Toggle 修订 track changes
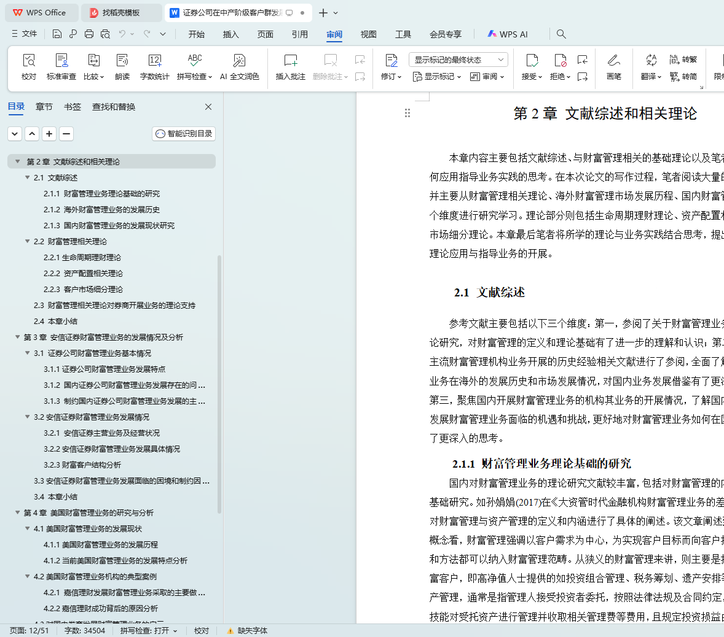 click(391, 67)
